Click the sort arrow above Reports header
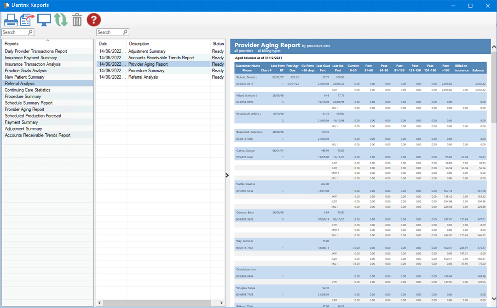This screenshot has width=497, height=308. pos(48,40)
